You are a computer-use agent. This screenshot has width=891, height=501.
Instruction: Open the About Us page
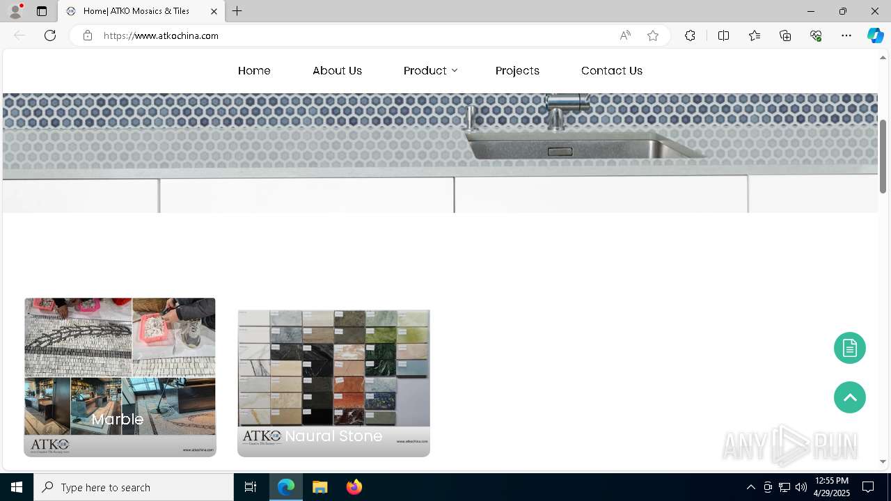[x=337, y=70]
